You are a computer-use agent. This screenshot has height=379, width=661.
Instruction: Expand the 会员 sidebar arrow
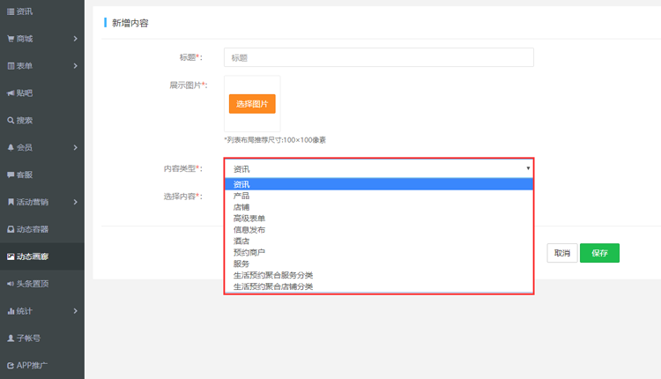76,147
